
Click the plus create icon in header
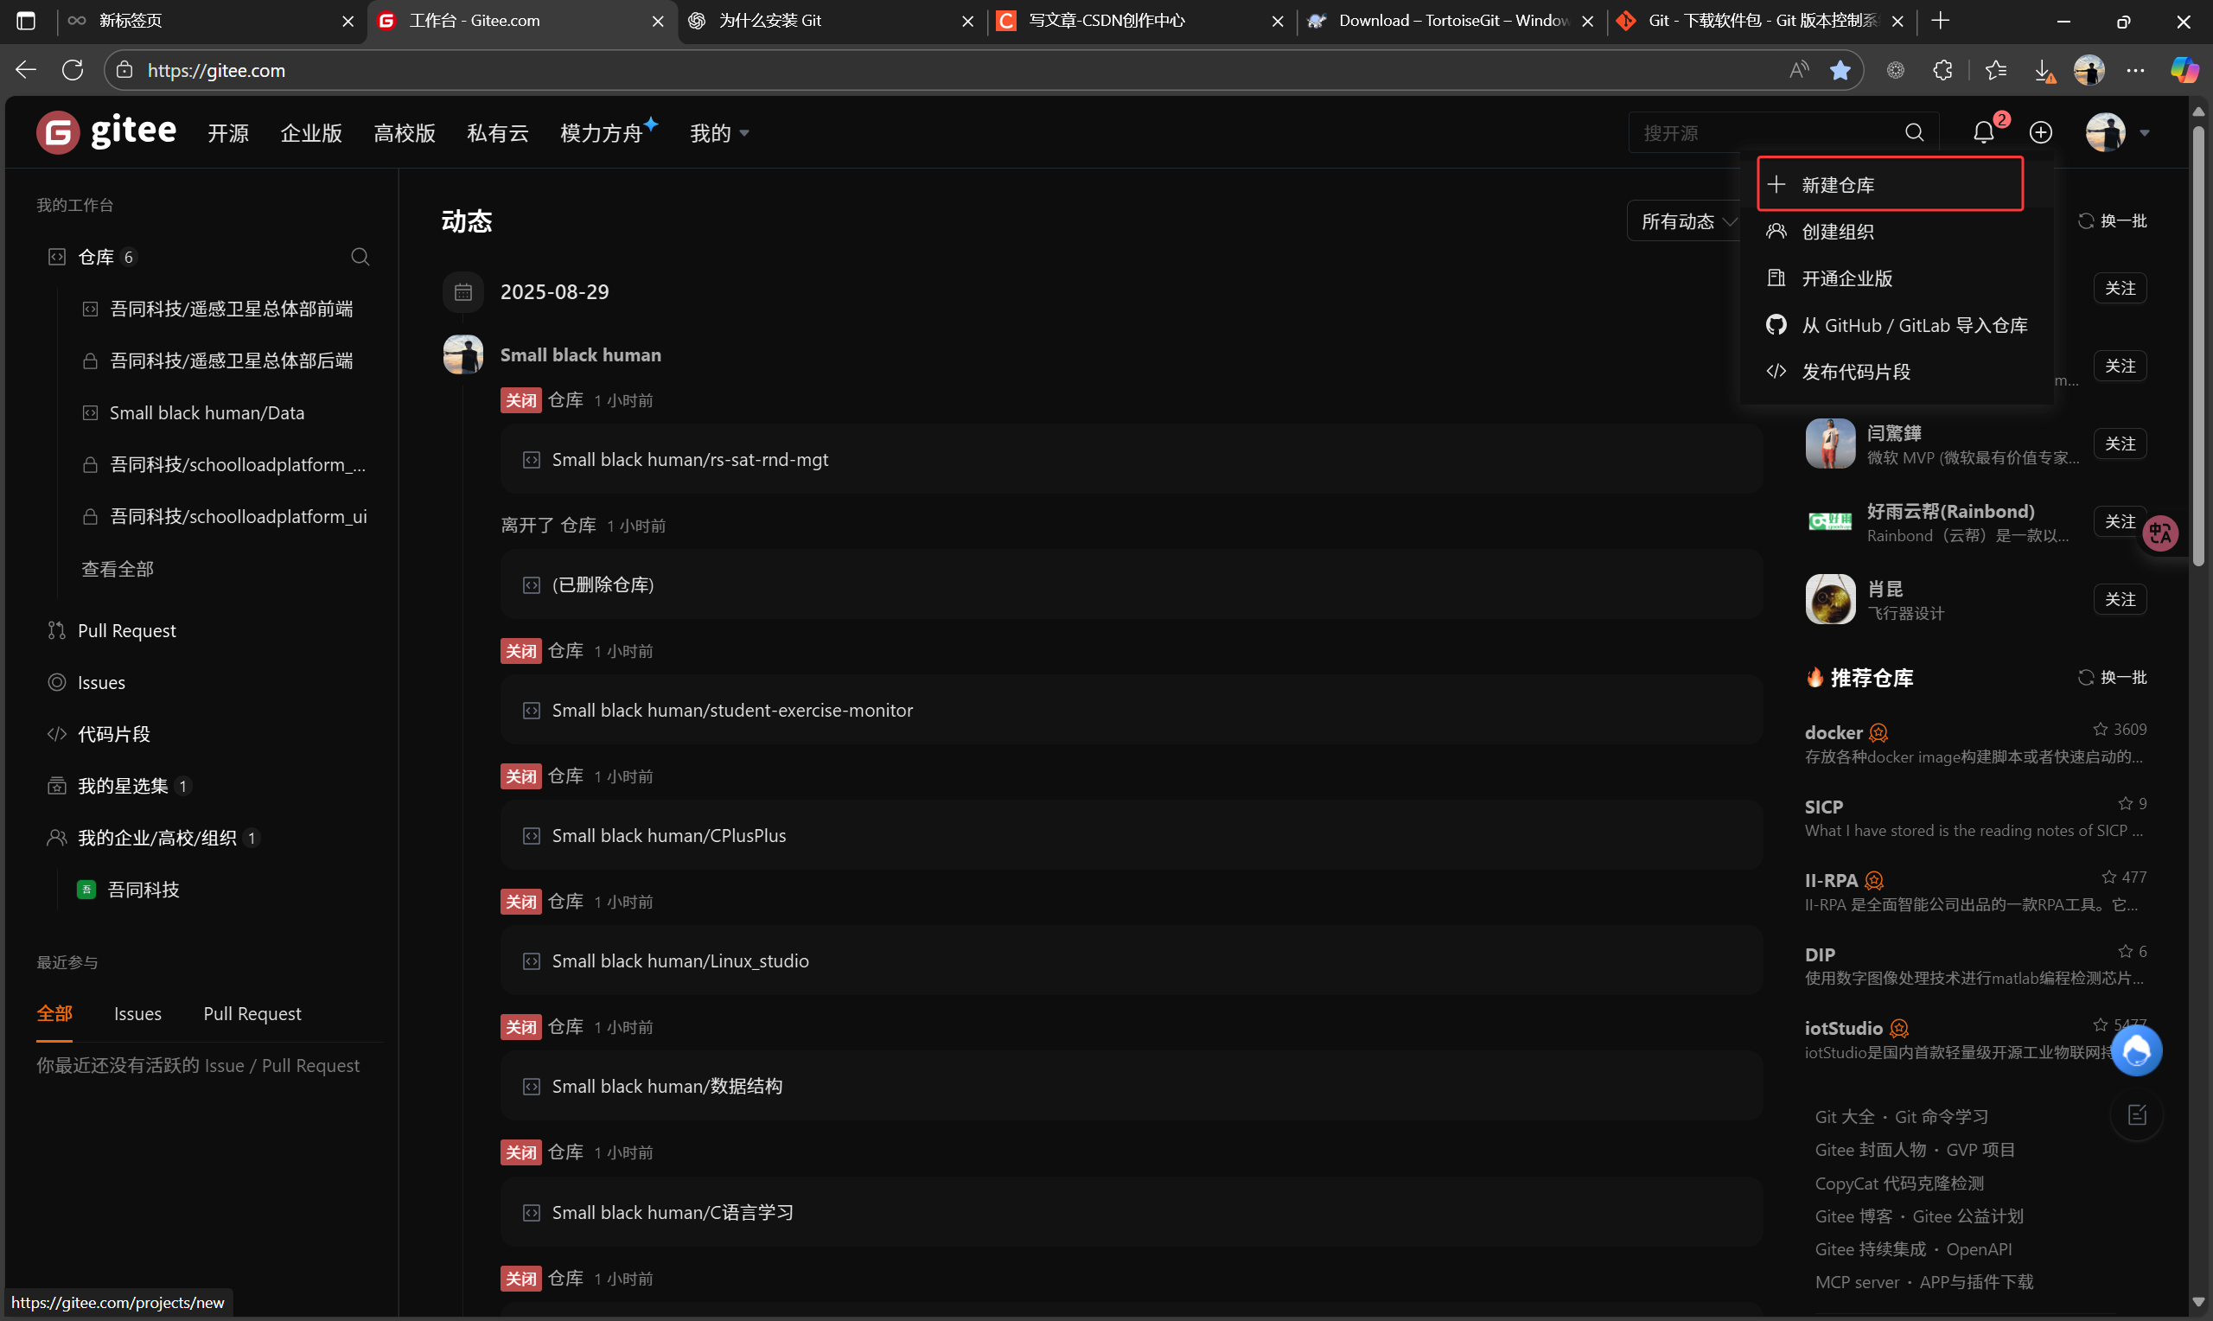click(2040, 132)
